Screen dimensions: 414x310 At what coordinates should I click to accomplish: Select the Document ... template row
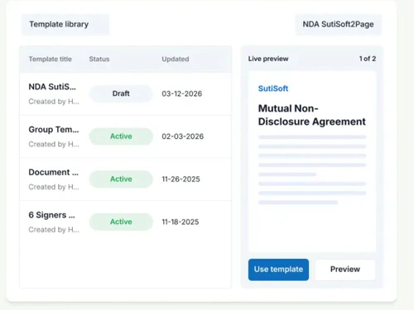[126, 179]
